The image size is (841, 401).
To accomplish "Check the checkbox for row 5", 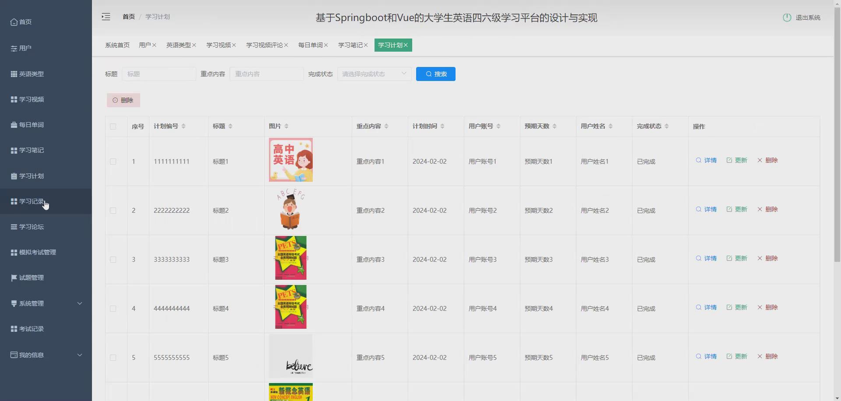I will point(113,358).
